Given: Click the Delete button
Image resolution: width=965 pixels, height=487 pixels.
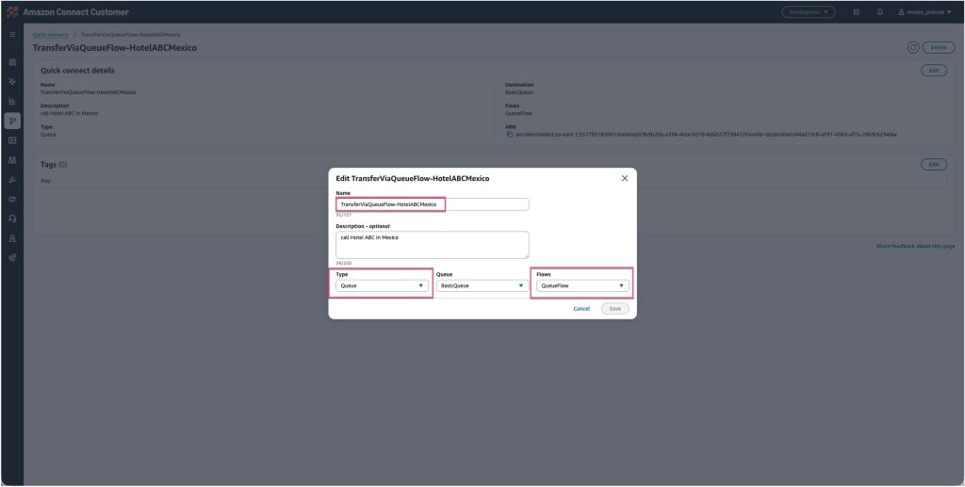Looking at the screenshot, I should click(939, 47).
